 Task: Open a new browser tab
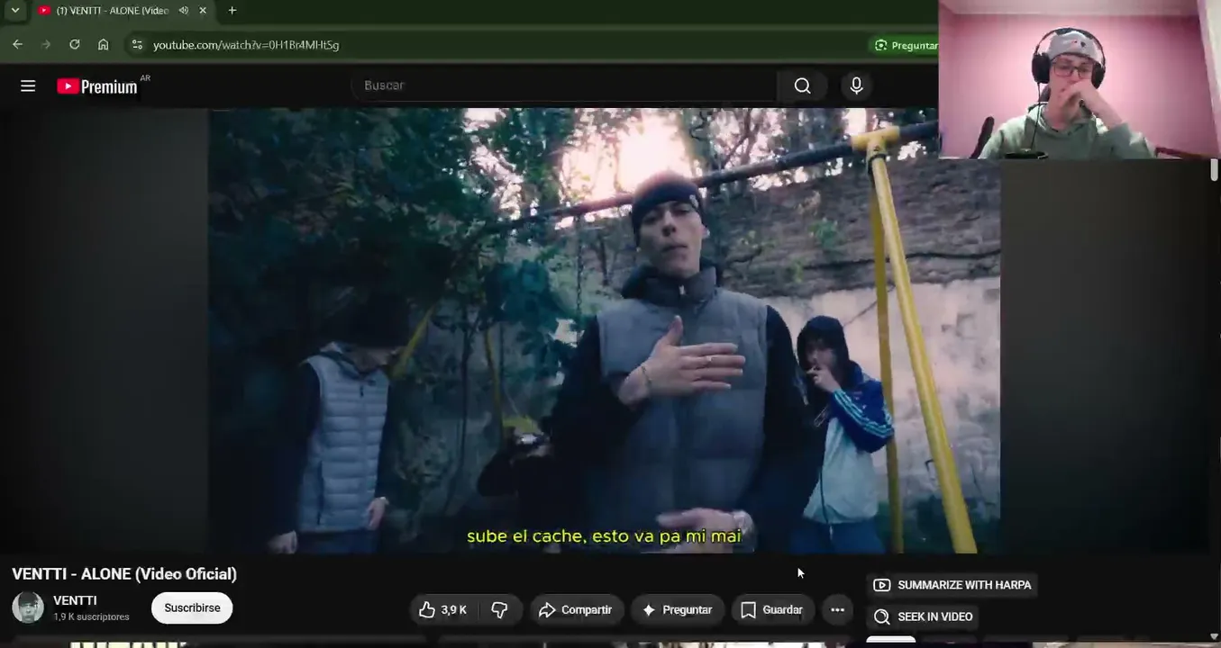click(232, 11)
